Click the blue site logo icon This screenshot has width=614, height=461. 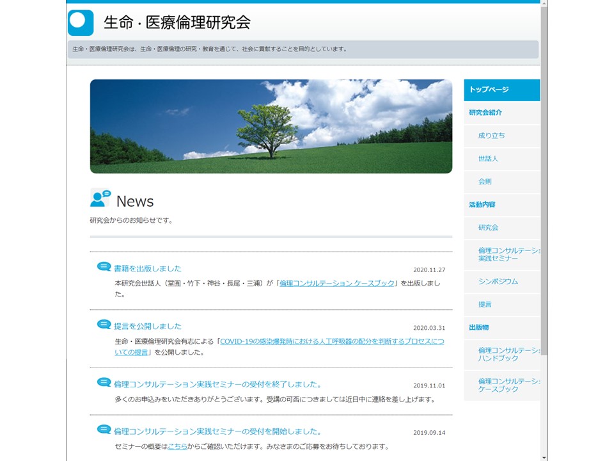click(x=81, y=22)
